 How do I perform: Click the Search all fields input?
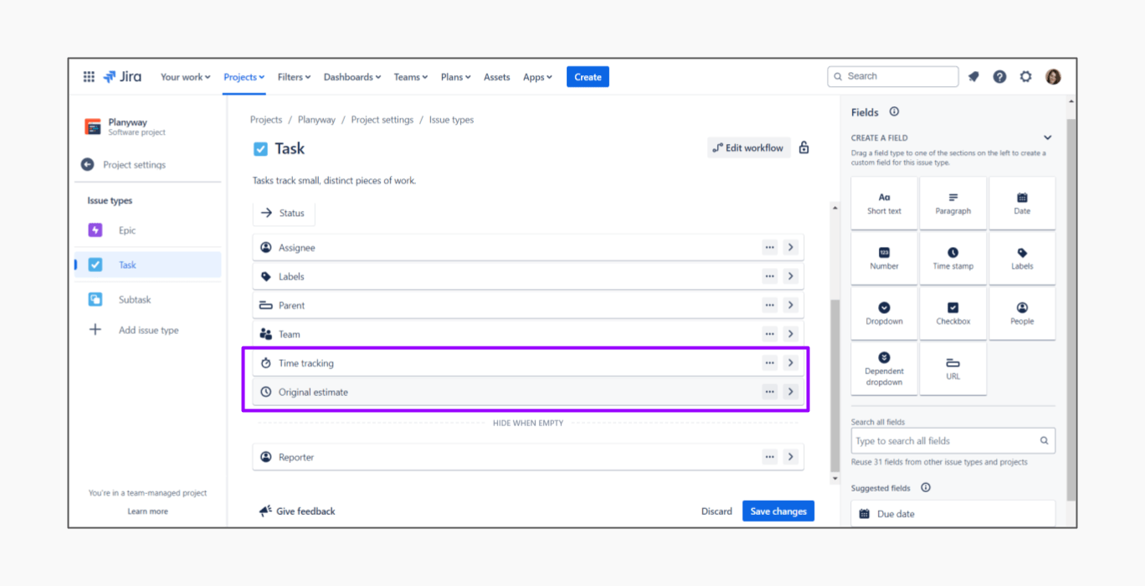click(x=946, y=441)
